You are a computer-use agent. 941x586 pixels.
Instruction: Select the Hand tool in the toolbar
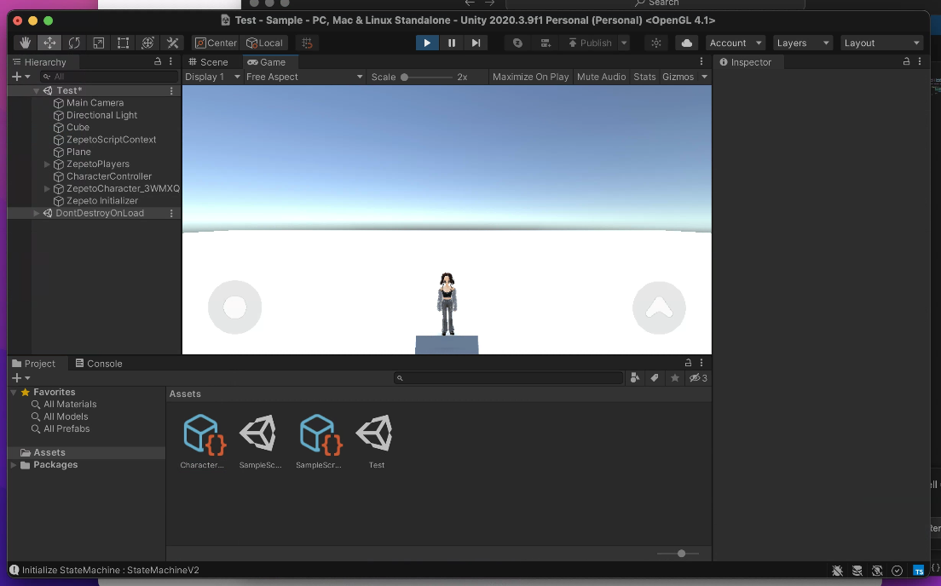point(25,42)
